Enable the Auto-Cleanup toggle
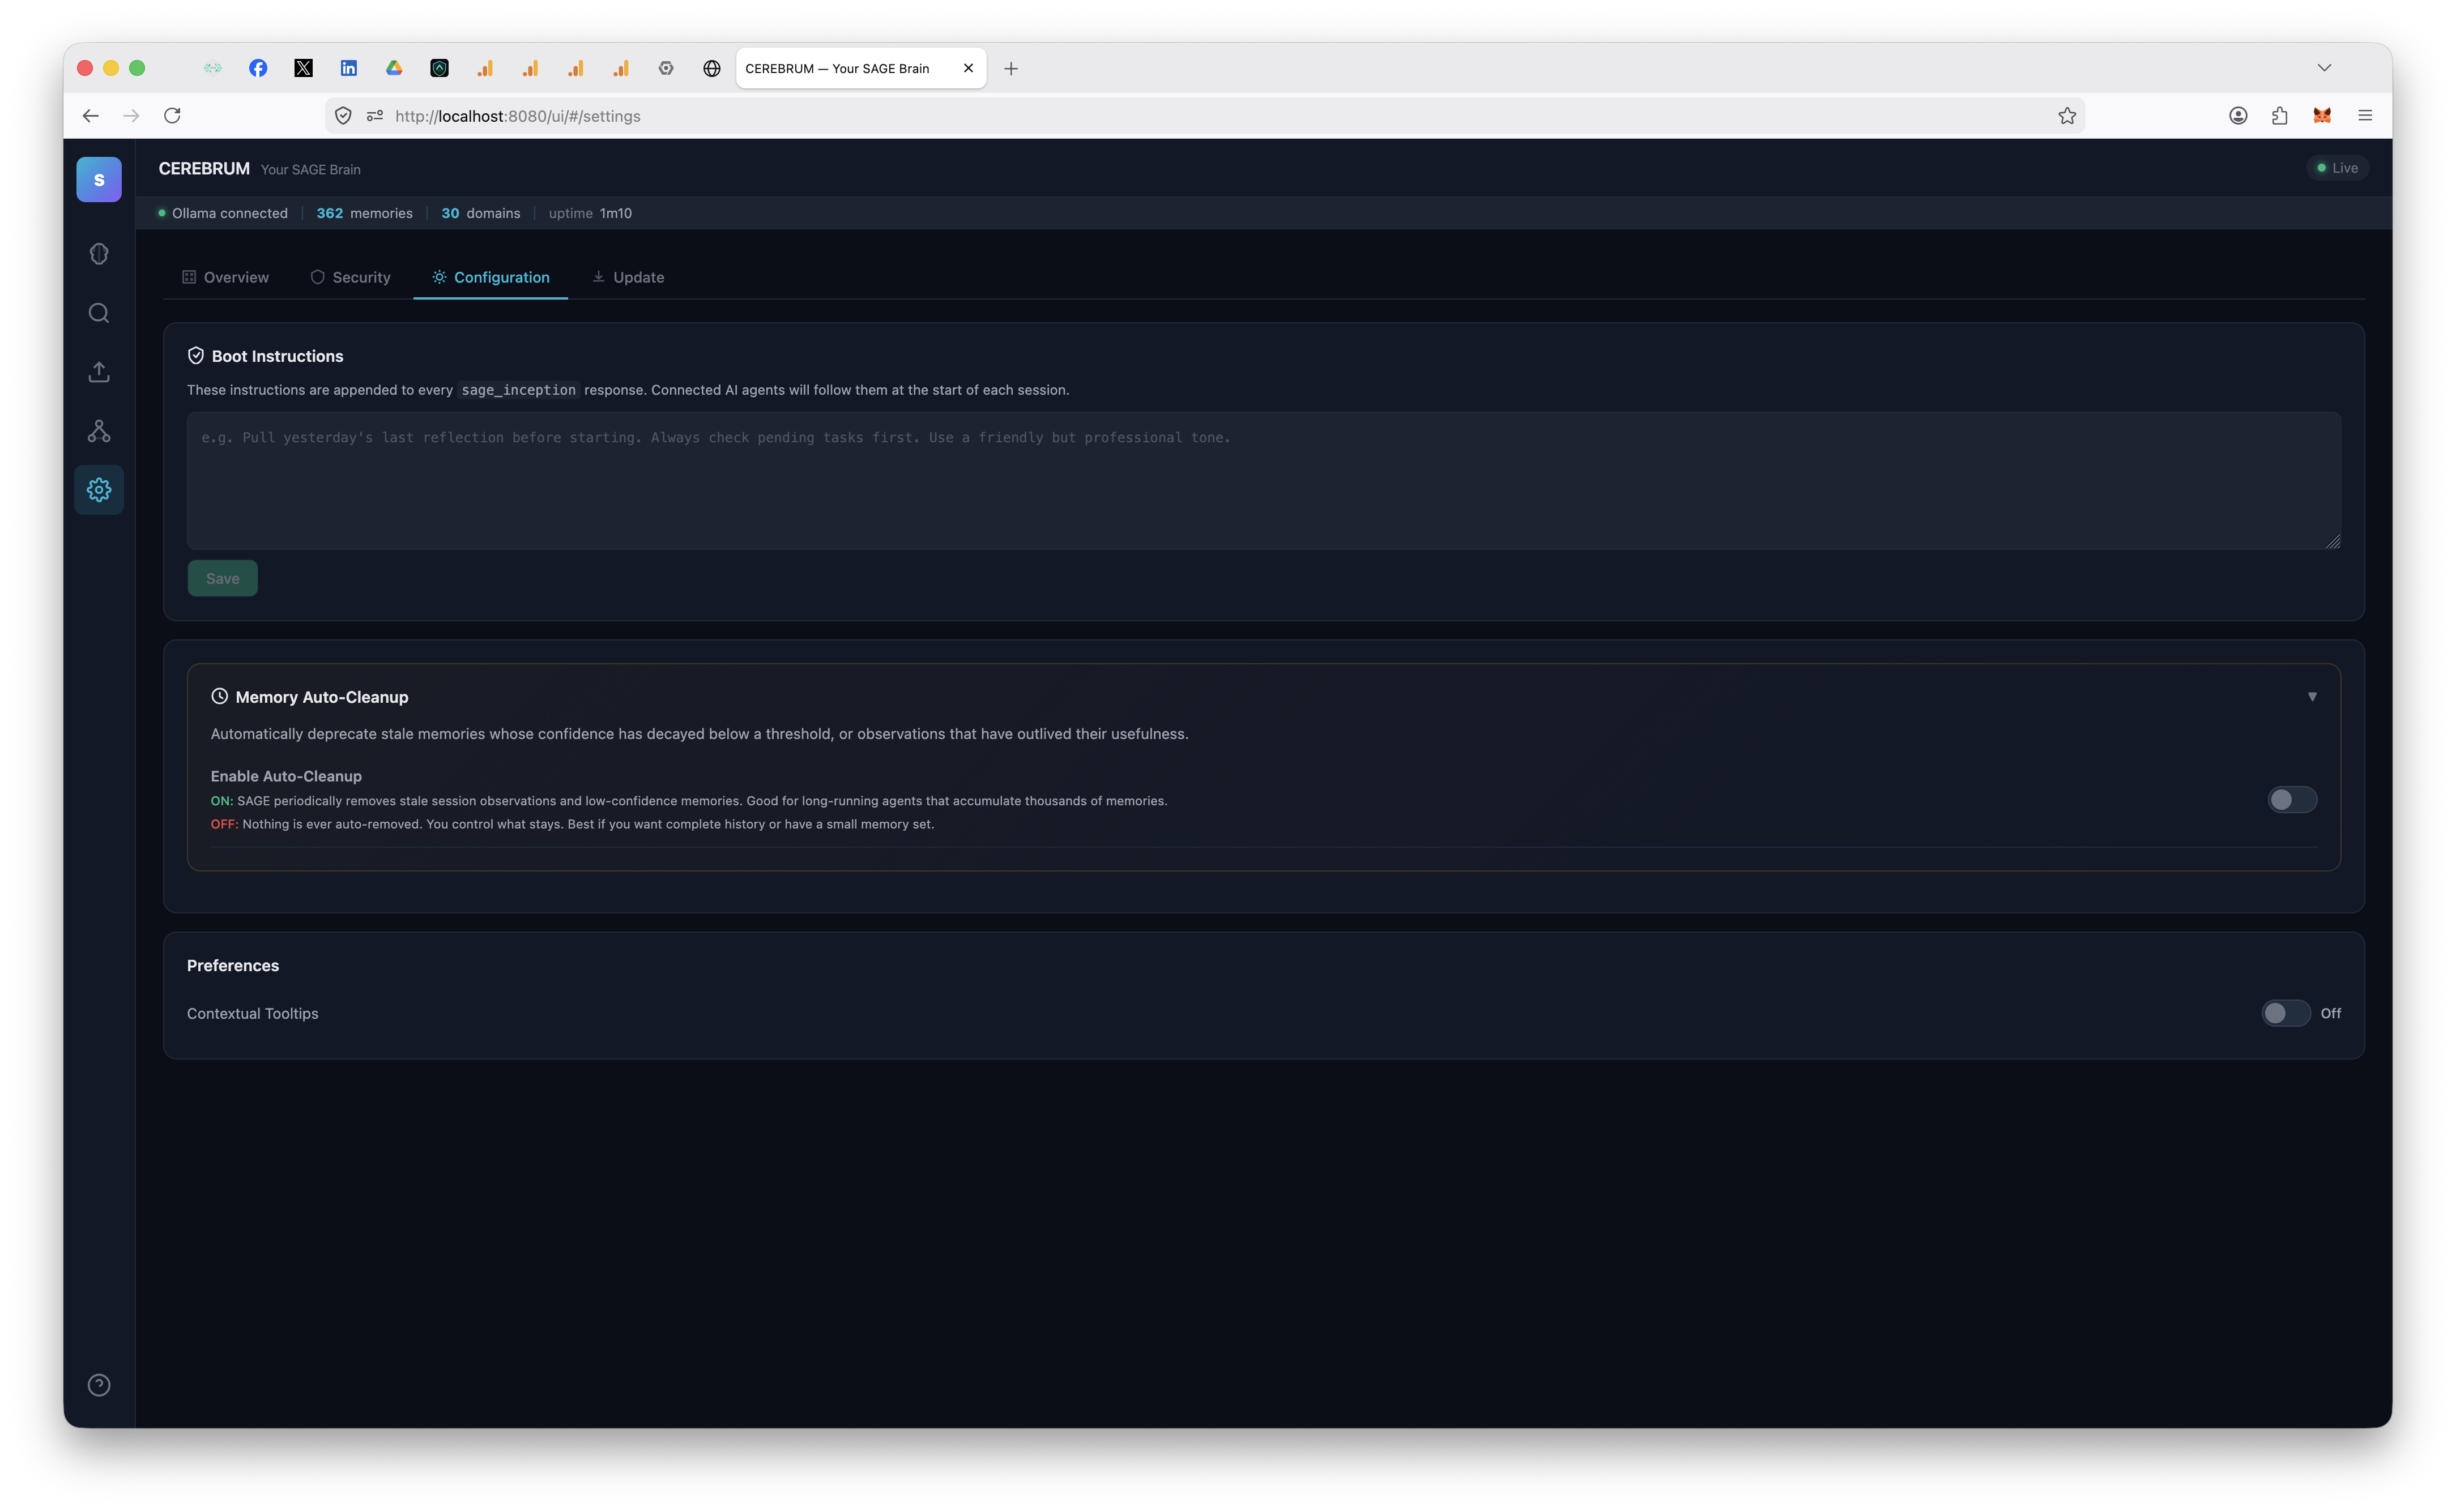This screenshot has height=1512, width=2456. [x=2292, y=799]
